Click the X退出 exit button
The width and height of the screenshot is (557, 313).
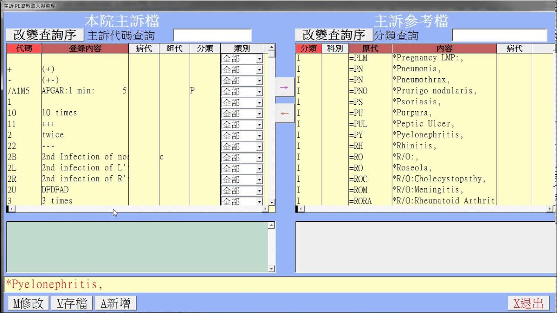pyautogui.click(x=528, y=303)
